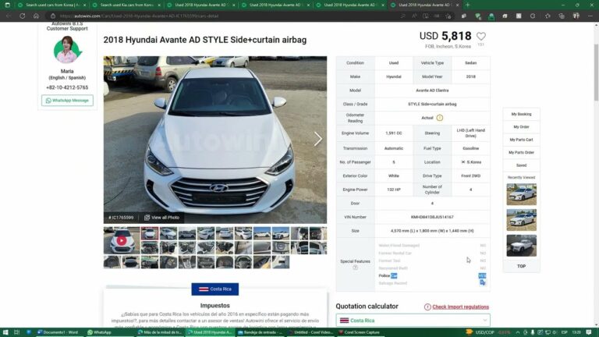Click the tab actions icon at window top-left
The height and width of the screenshot is (337, 599).
pyautogui.click(x=7, y=5)
